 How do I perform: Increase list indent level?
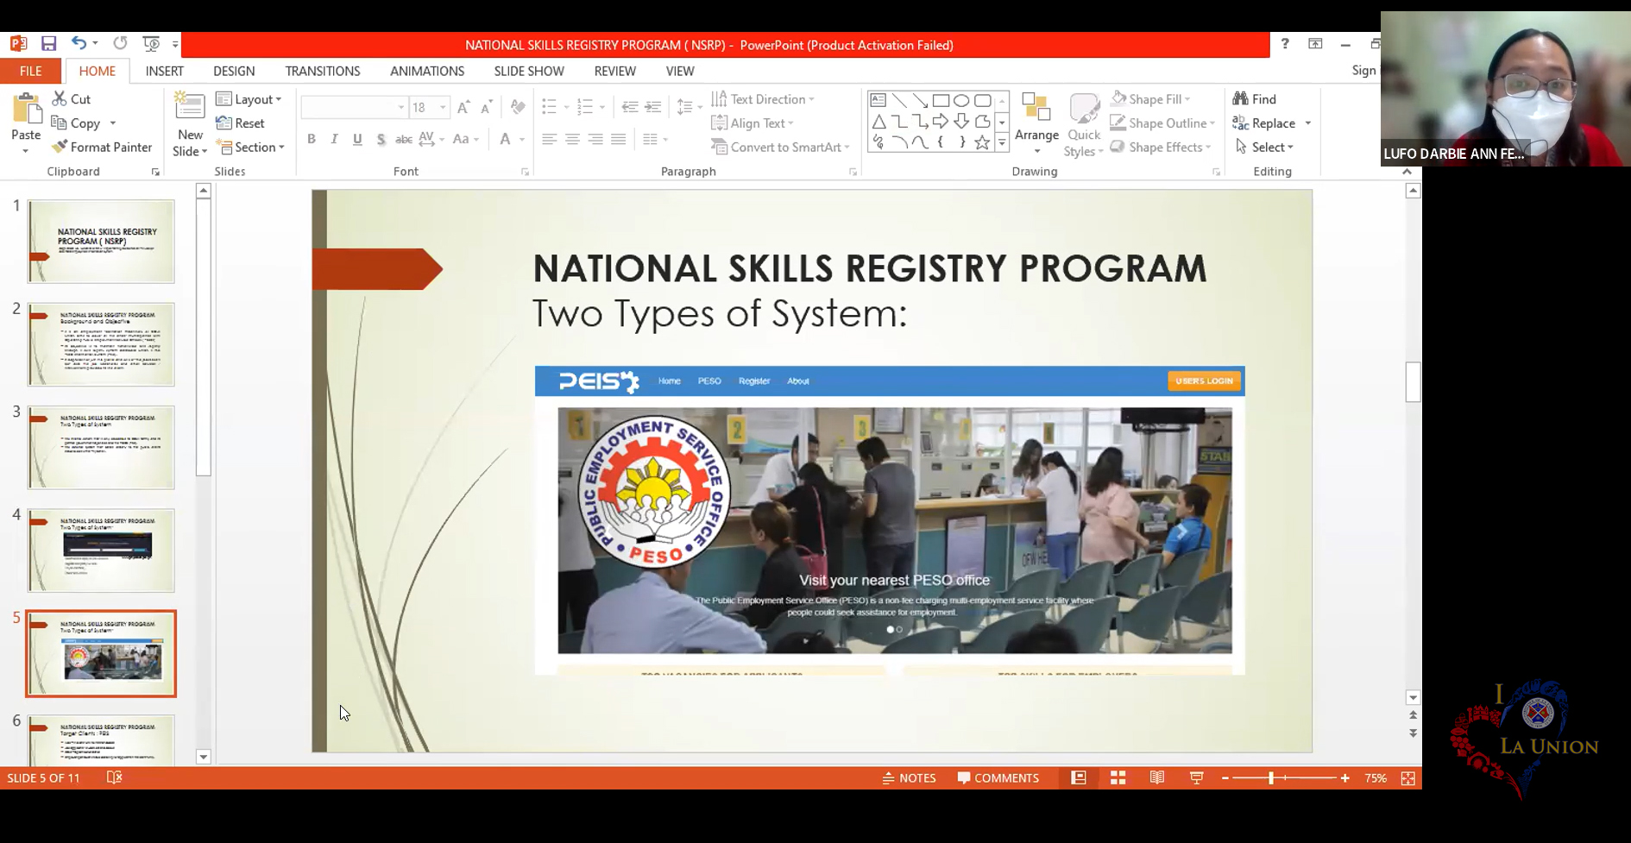point(653,107)
